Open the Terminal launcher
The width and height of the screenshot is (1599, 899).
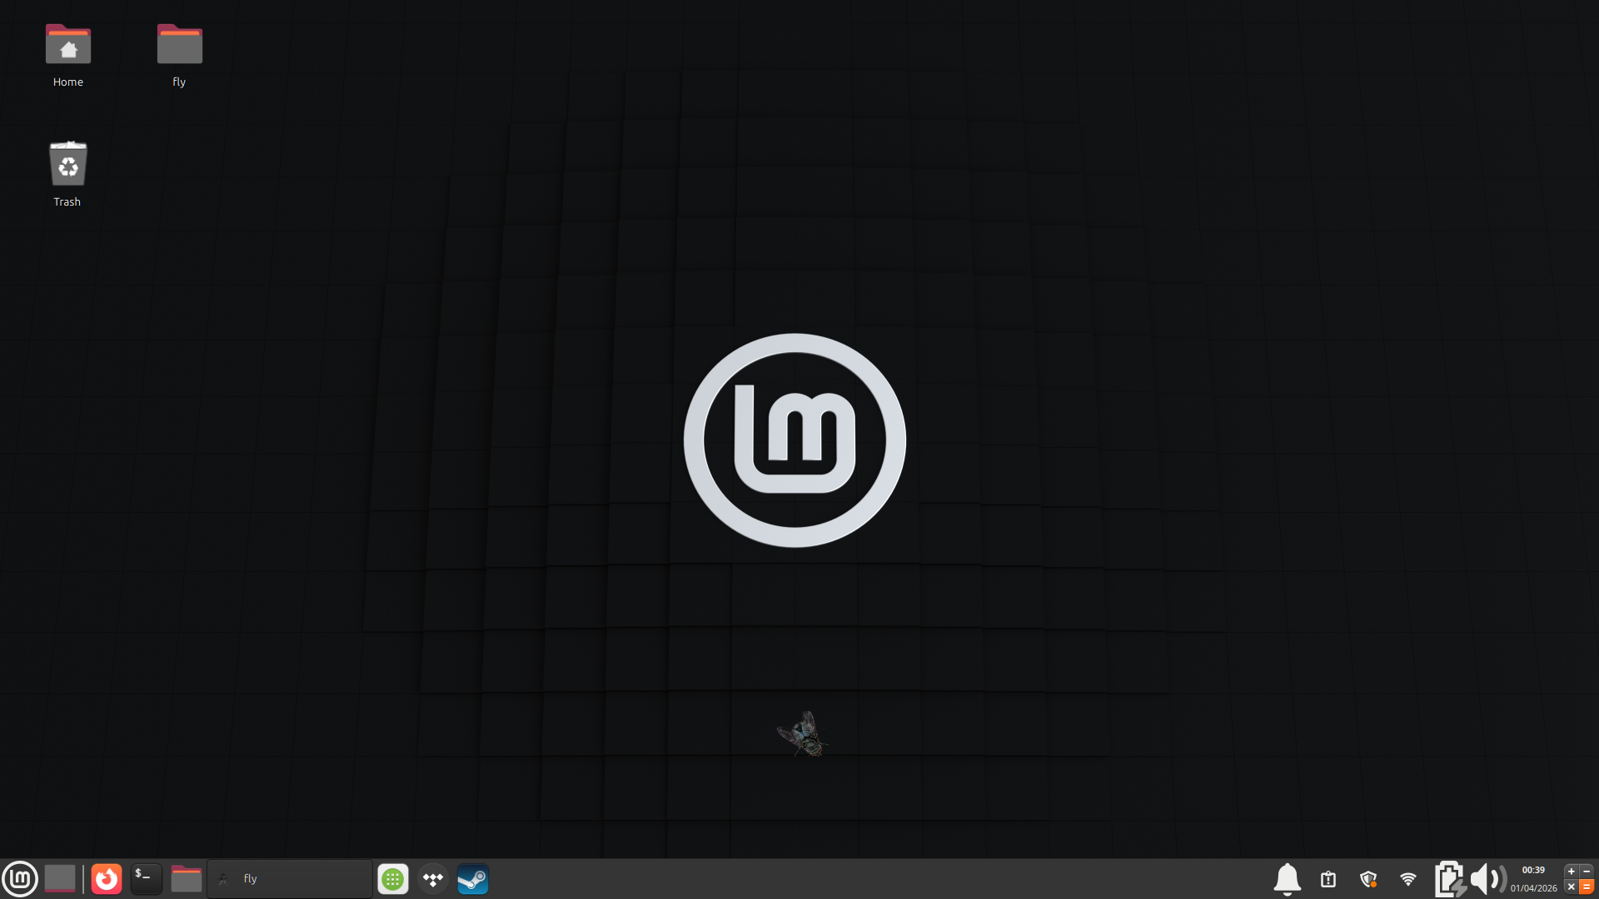tap(146, 878)
